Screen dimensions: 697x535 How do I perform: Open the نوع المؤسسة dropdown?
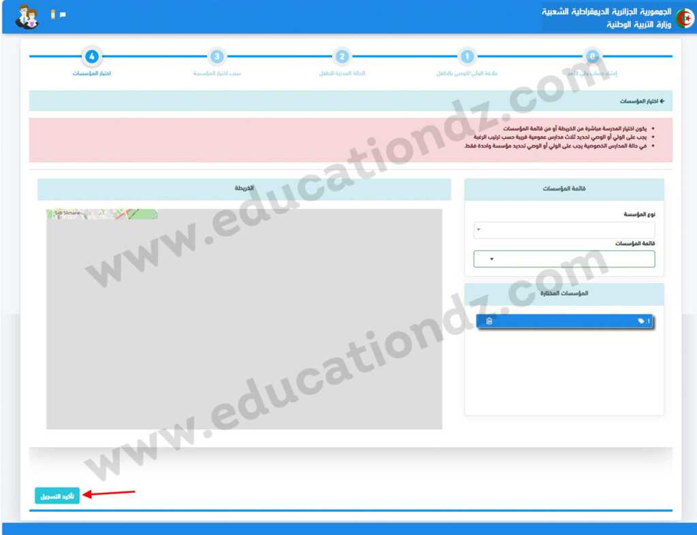point(564,230)
